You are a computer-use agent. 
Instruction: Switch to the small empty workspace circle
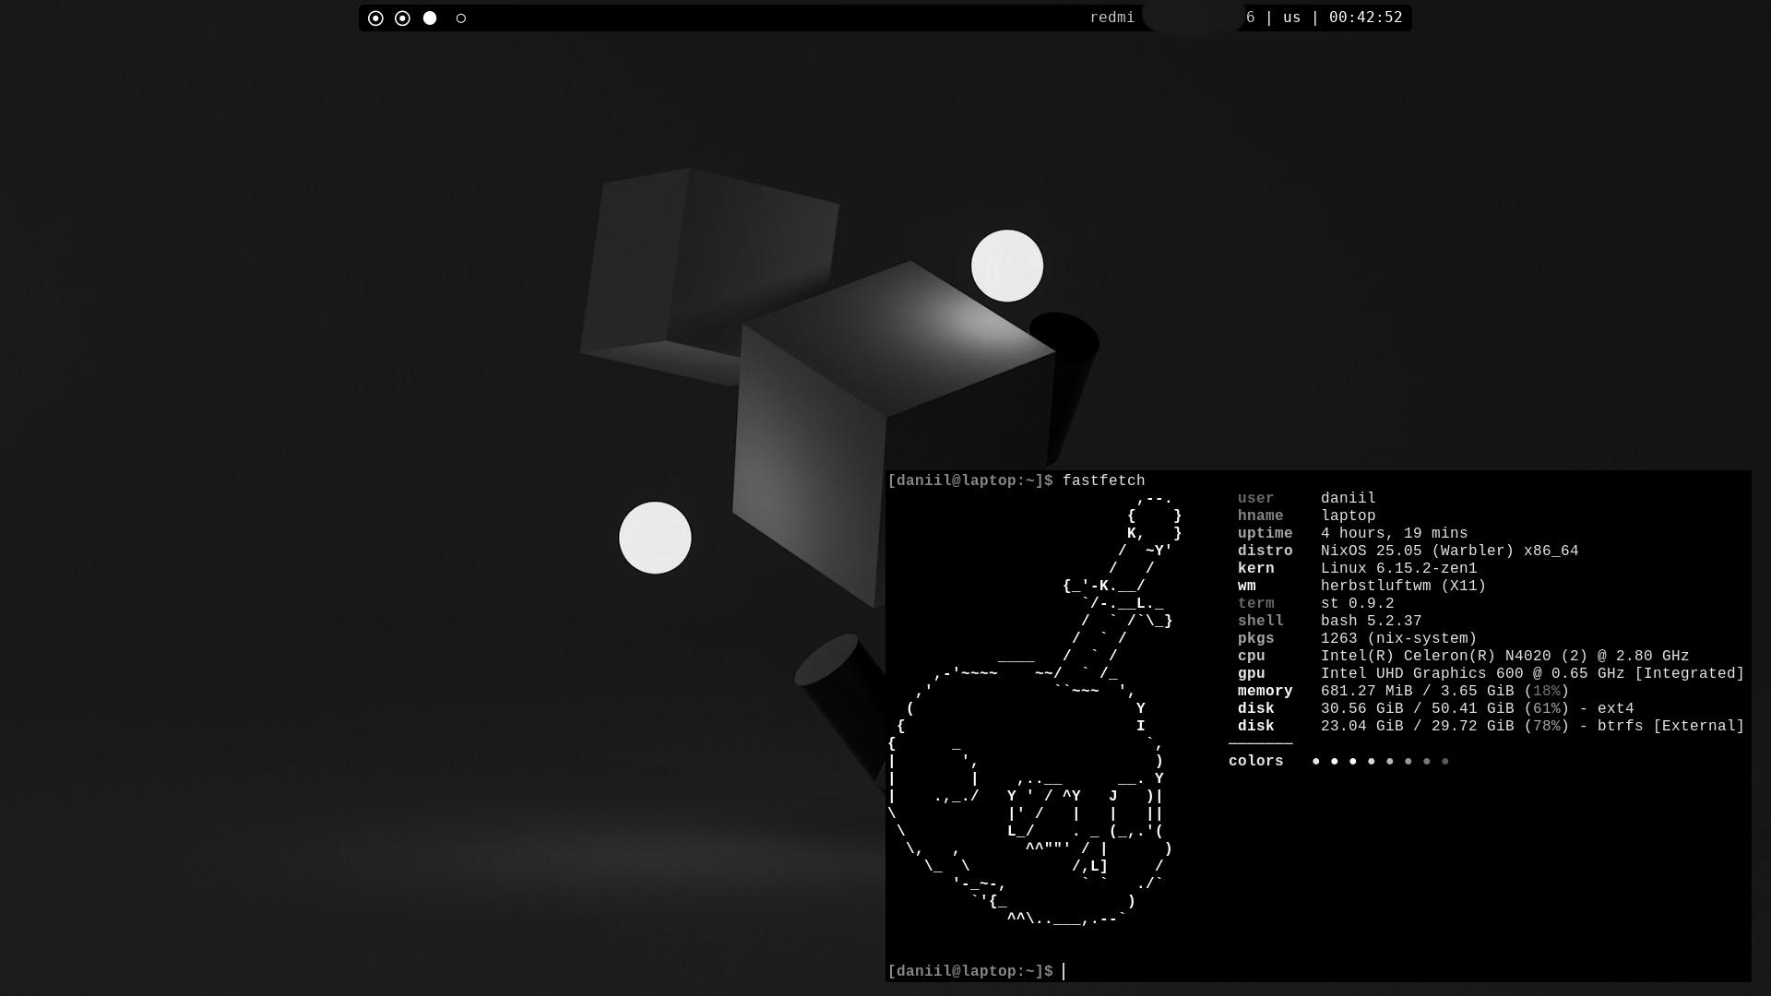pyautogui.click(x=461, y=18)
